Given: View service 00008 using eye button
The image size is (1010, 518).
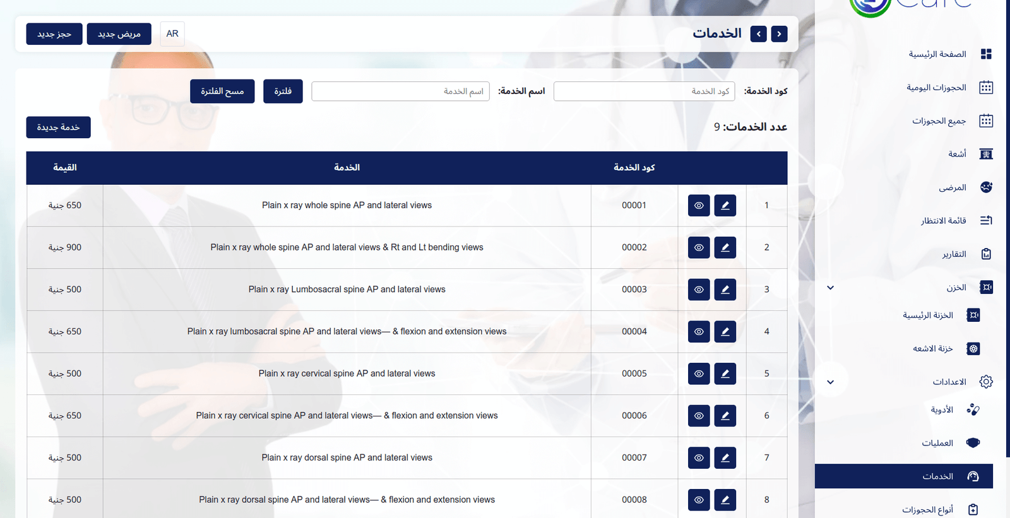Looking at the screenshot, I should (x=699, y=500).
